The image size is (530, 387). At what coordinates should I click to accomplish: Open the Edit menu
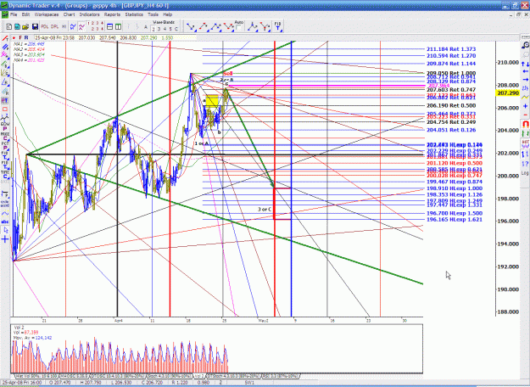click(25, 14)
